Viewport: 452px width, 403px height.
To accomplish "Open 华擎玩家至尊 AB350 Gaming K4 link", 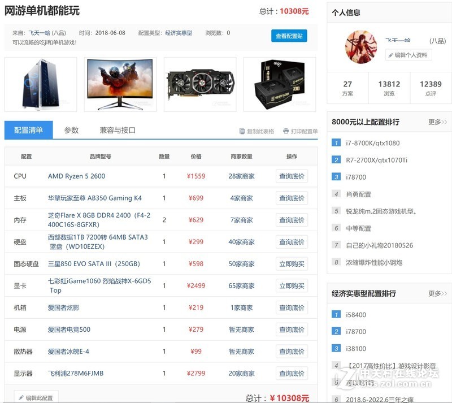I will 94,198.
